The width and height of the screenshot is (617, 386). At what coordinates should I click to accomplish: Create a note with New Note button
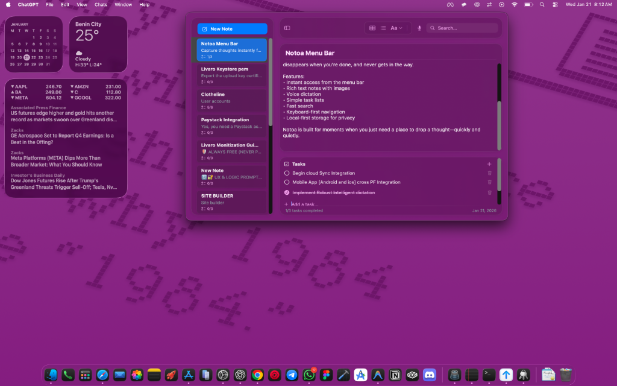232,28
